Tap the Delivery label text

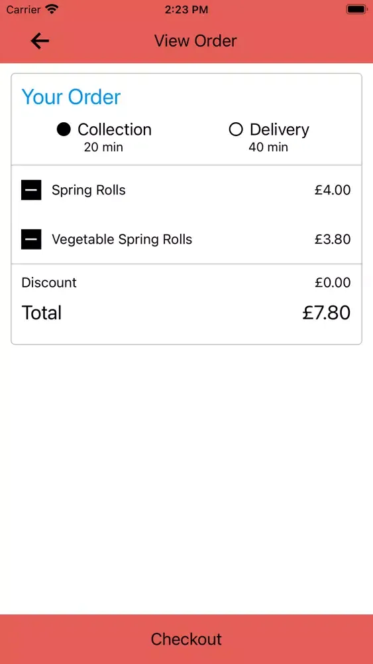[x=279, y=129]
